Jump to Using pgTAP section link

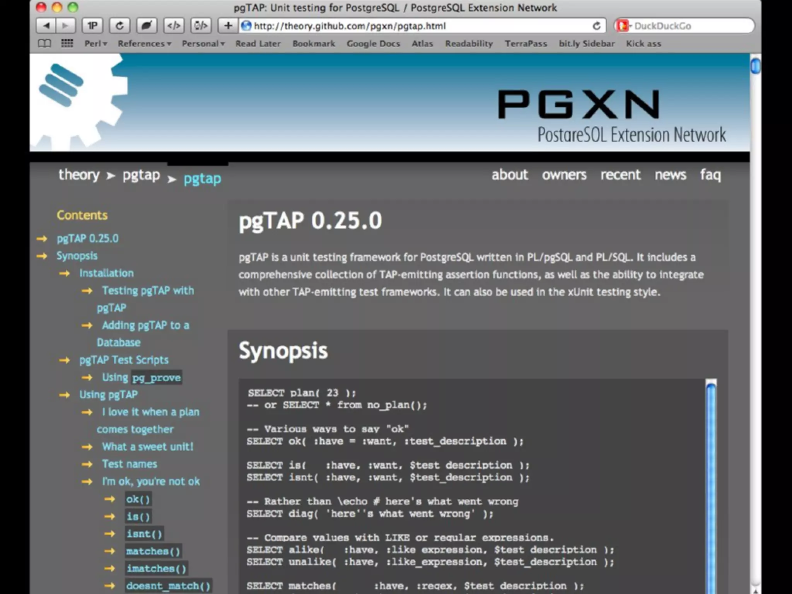tap(108, 395)
